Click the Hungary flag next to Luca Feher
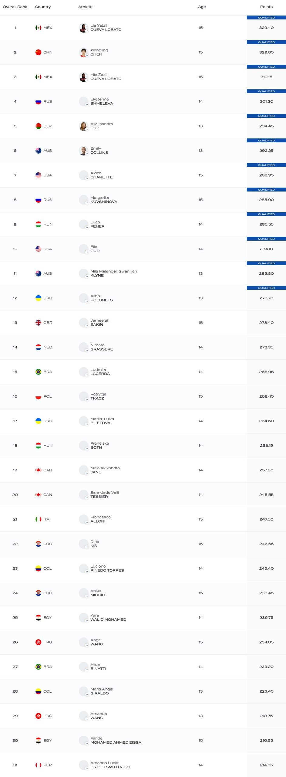 (38, 224)
